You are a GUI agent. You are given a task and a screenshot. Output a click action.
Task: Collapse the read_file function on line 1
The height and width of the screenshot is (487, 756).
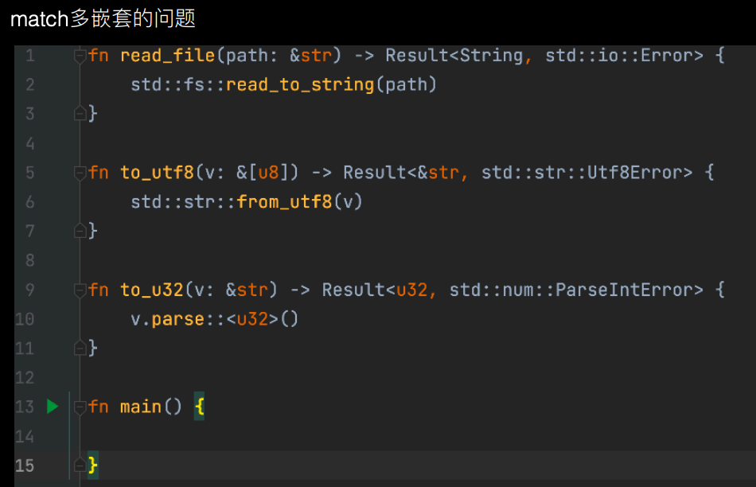click(80, 56)
